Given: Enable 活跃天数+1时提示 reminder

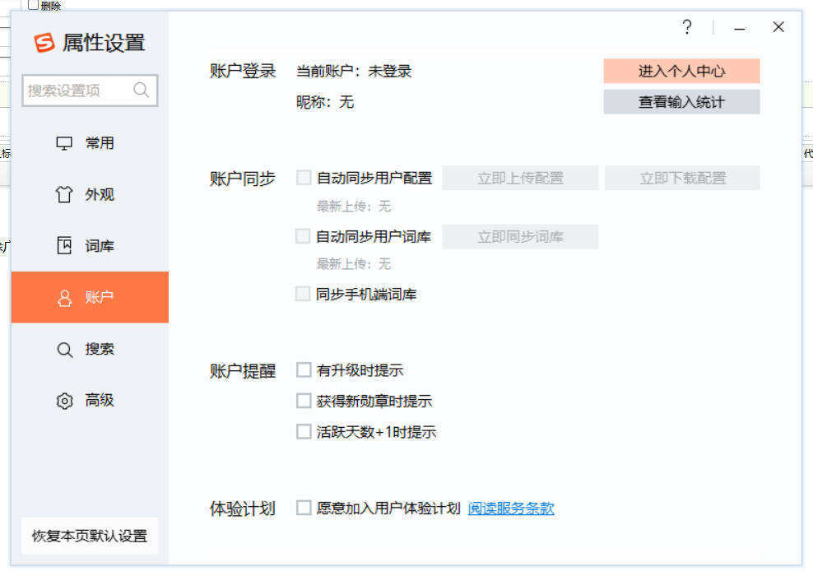Looking at the screenshot, I should (303, 431).
